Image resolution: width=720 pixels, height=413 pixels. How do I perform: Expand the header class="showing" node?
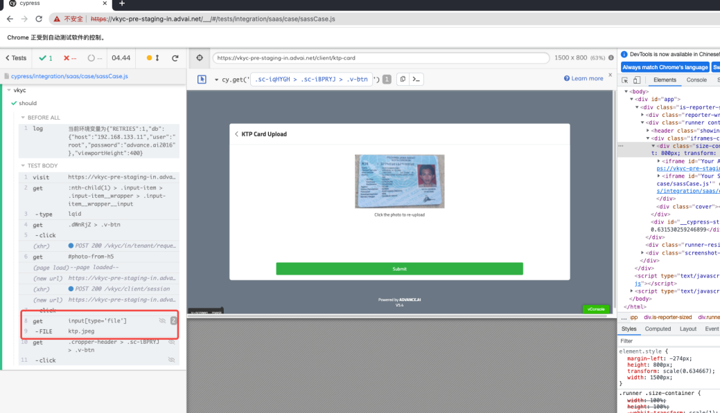(x=648, y=131)
